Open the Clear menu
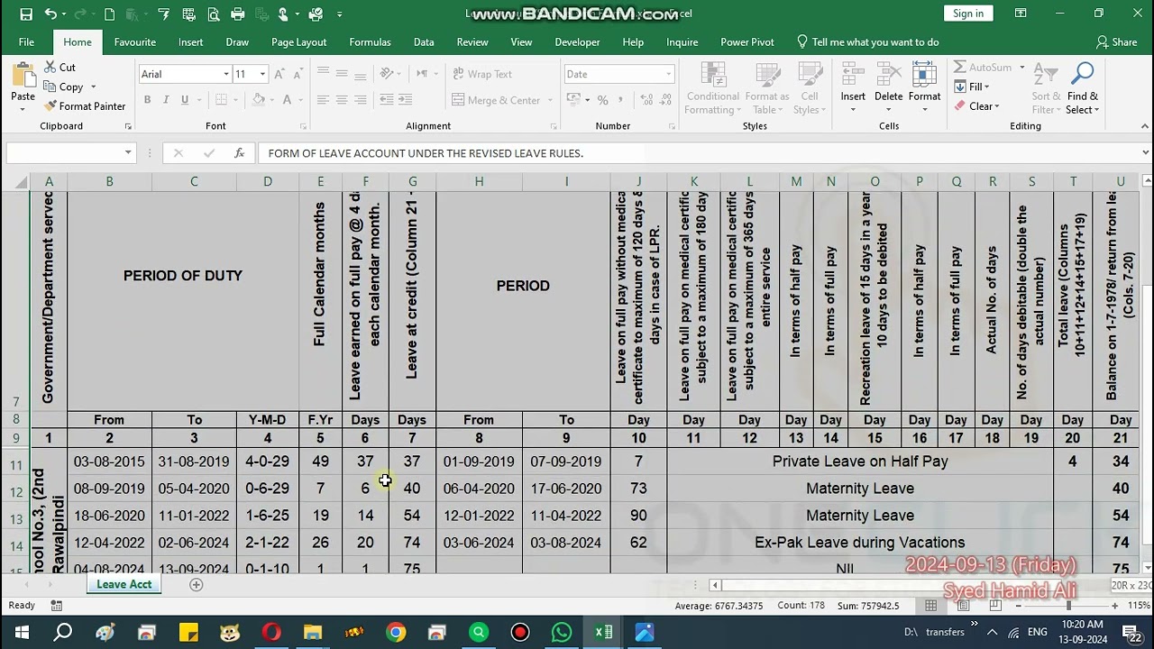 point(977,105)
